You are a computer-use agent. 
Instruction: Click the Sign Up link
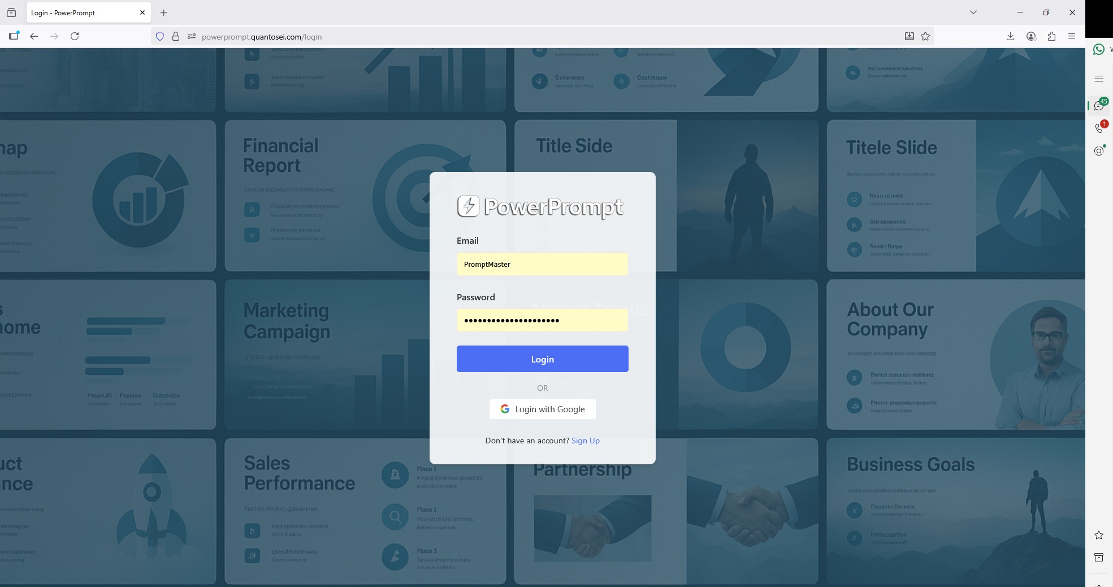click(585, 441)
